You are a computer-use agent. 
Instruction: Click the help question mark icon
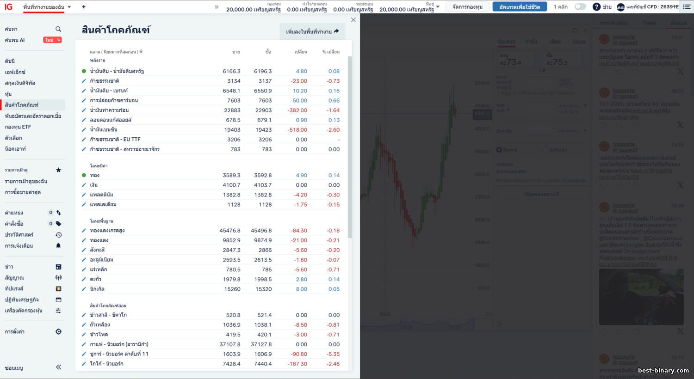596,7
